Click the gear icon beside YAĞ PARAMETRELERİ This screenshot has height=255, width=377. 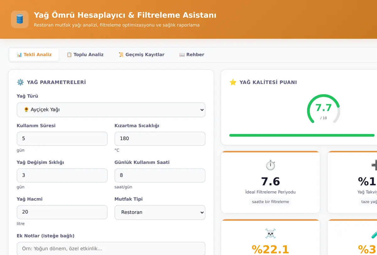point(20,82)
